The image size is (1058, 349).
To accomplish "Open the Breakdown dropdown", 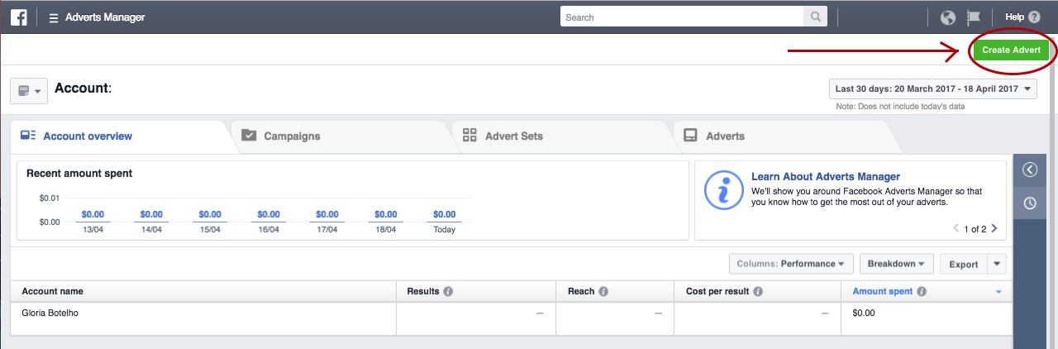I will (x=897, y=264).
